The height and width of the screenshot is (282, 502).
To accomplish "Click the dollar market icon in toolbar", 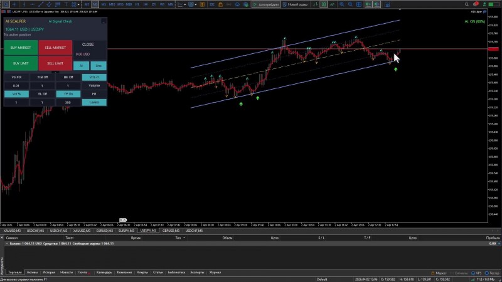I will (202, 4).
